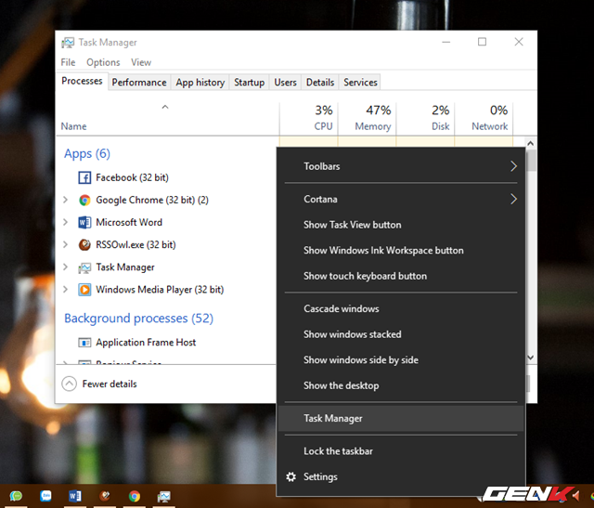Select the Facebook (32 bit) process row
This screenshot has height=508, width=594.
[x=167, y=177]
